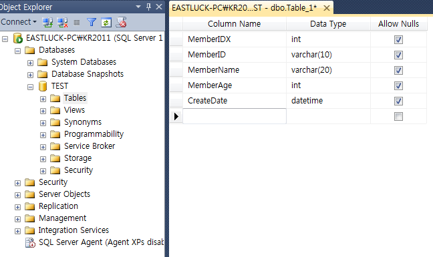Expand the top-level Security node

click(17, 183)
